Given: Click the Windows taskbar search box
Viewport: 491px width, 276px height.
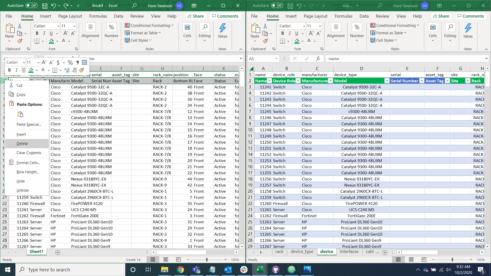Looking at the screenshot, I should pyautogui.click(x=70, y=270).
